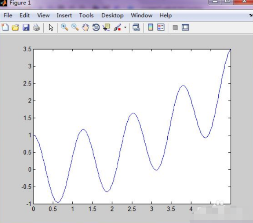
Task: Click the dock figure arrow in menu bar
Action: click(251, 15)
